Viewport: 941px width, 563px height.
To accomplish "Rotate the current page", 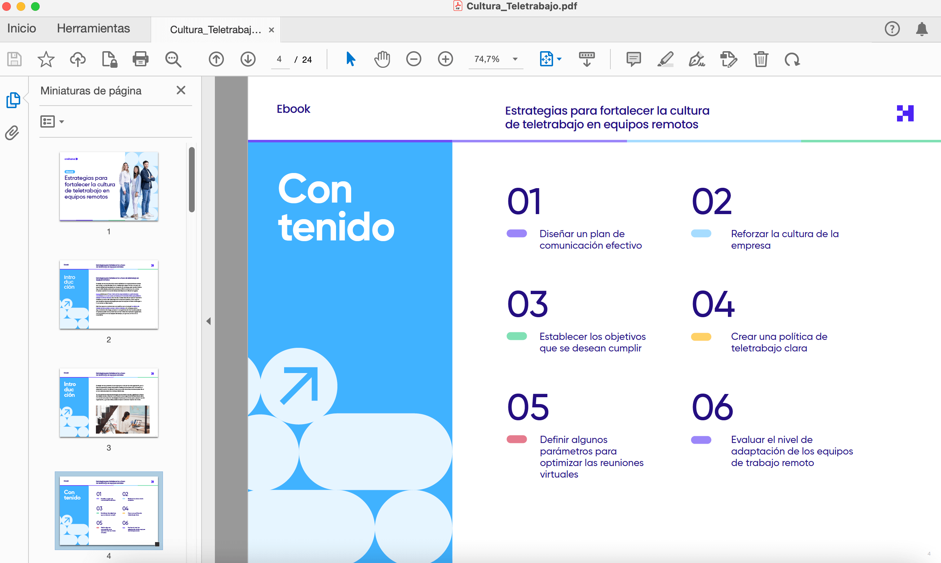I will click(792, 59).
